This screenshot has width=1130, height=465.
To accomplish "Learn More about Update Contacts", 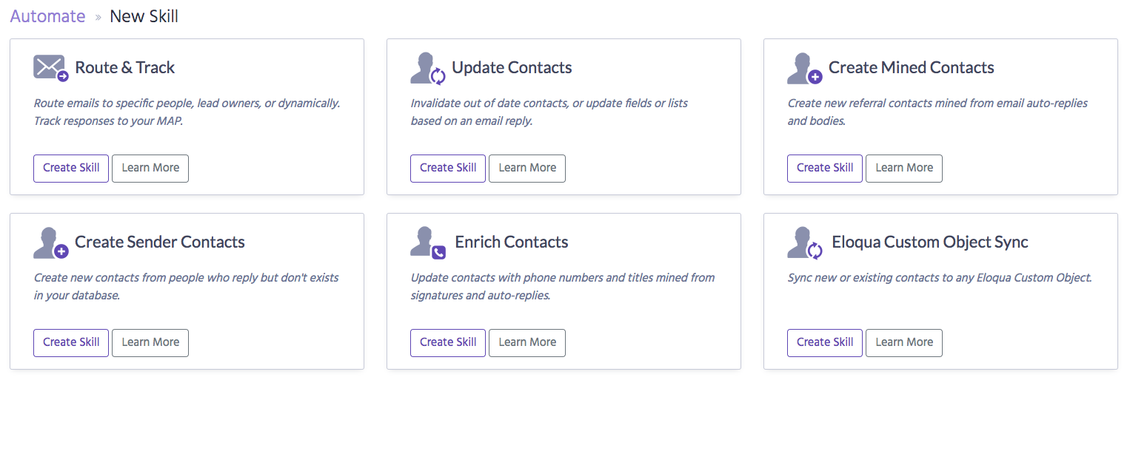I will point(527,168).
